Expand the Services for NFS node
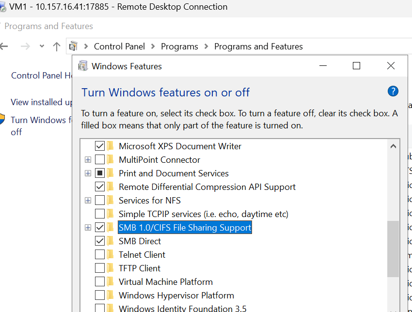The width and height of the screenshot is (412, 312). pyautogui.click(x=88, y=201)
